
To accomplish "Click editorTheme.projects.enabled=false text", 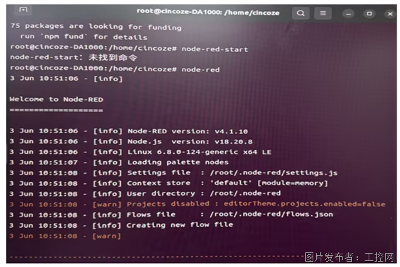I will pos(305,204).
